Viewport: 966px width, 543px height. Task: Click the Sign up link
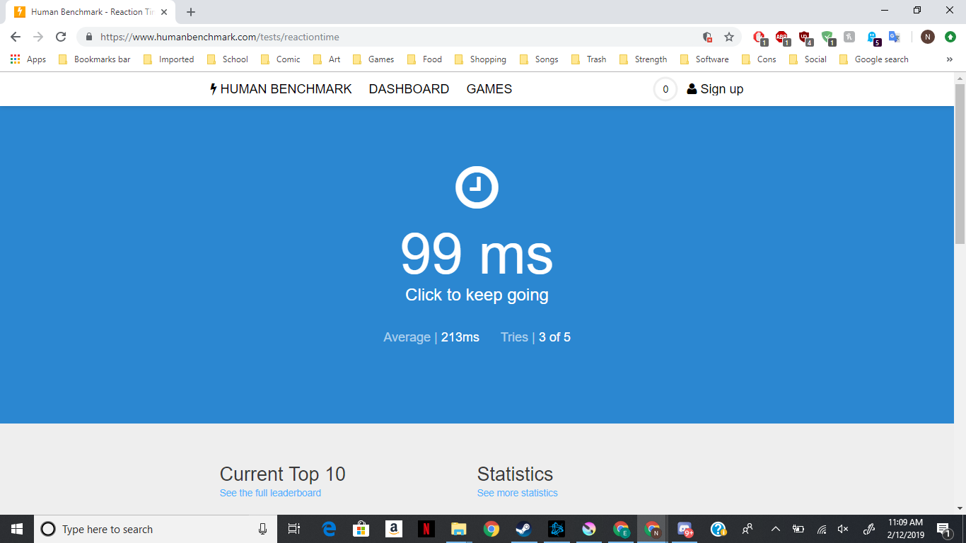pos(715,89)
